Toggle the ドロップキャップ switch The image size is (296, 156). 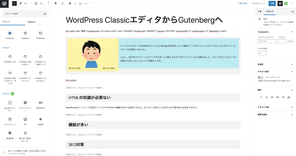tap(260, 77)
